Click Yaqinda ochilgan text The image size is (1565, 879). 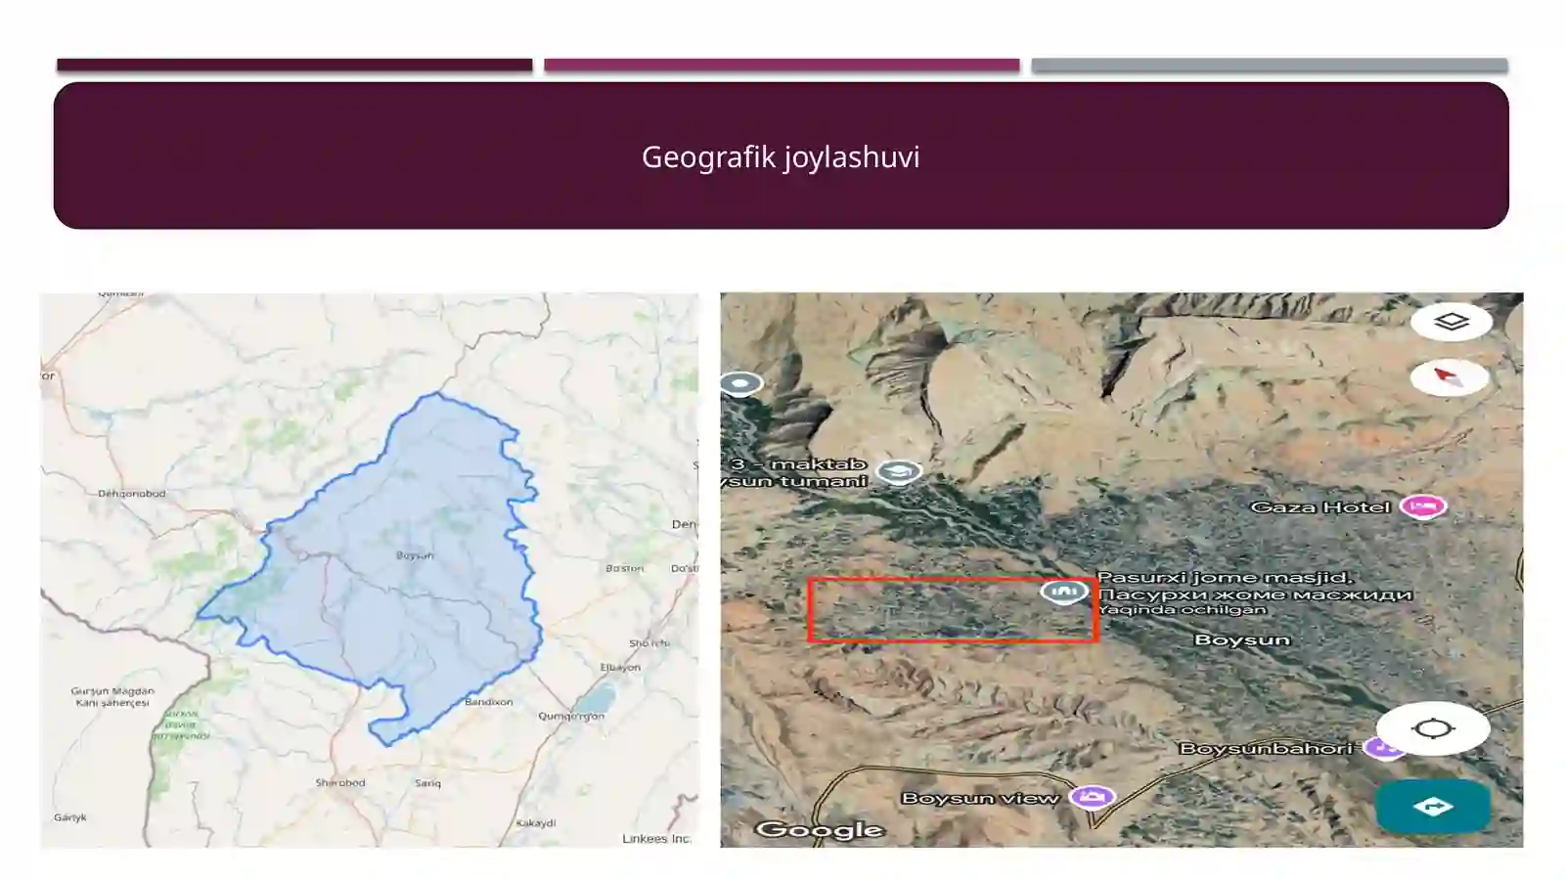[1182, 610]
